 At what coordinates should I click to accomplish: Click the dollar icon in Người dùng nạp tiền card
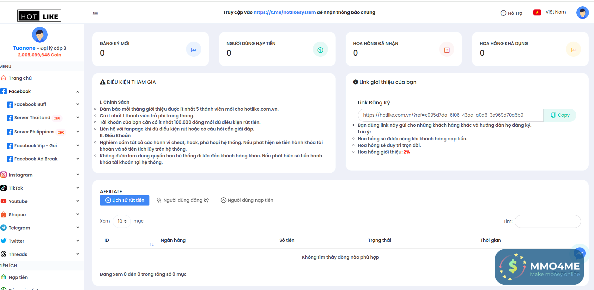coord(320,50)
